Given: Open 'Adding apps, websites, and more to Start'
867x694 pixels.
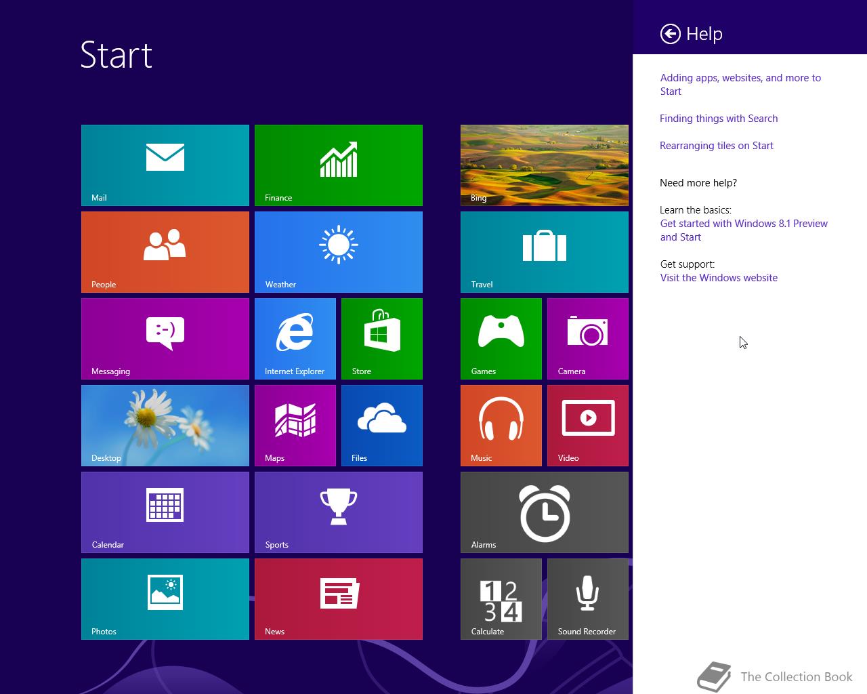Looking at the screenshot, I should pos(740,85).
